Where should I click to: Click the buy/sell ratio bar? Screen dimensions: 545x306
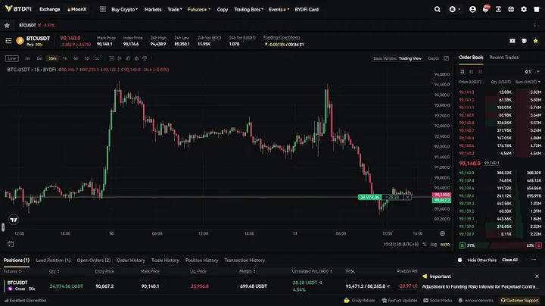point(500,245)
